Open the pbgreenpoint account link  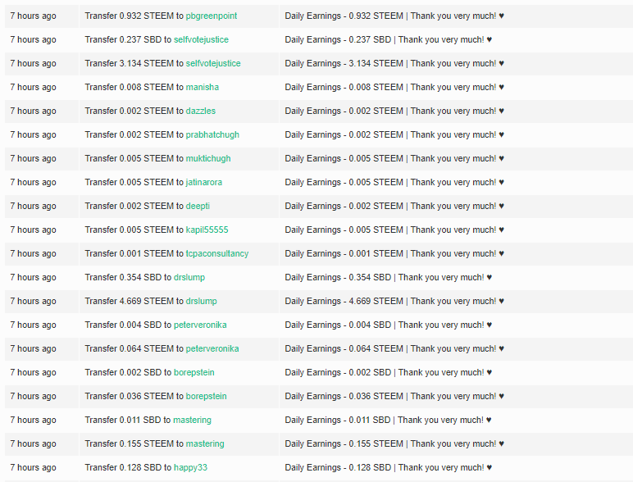(x=211, y=16)
